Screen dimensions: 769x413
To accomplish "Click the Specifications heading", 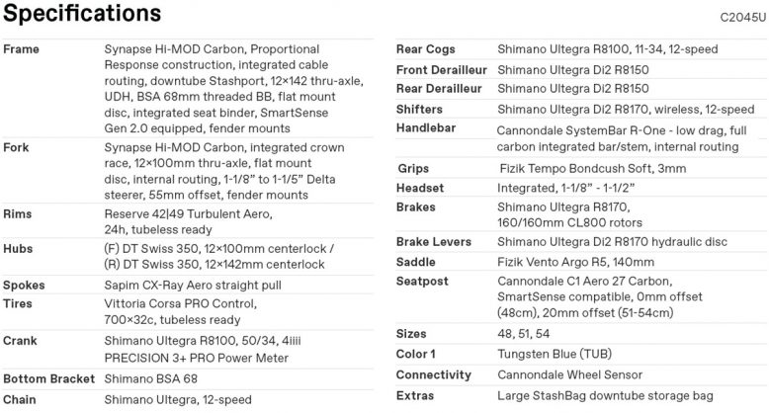I will click(81, 14).
